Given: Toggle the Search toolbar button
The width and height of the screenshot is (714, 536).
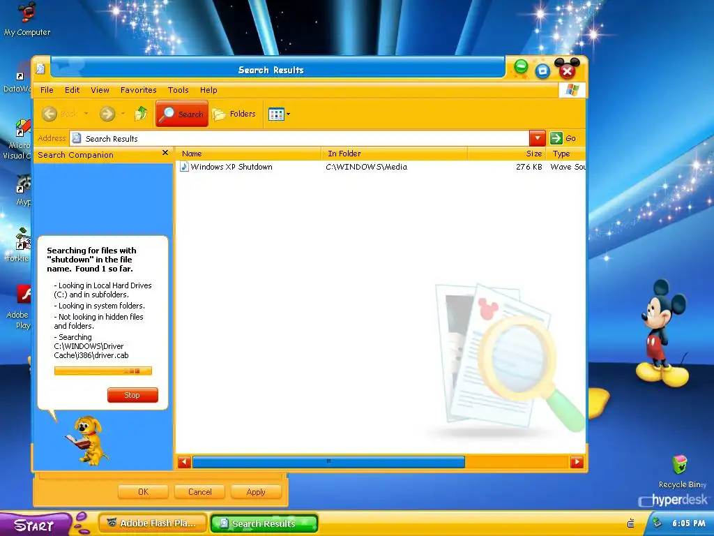Looking at the screenshot, I should coord(182,114).
